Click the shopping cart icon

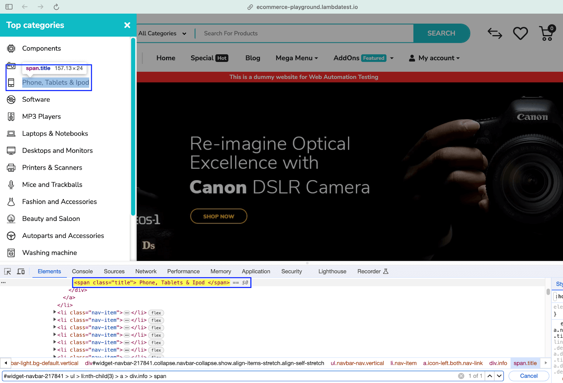(x=546, y=34)
